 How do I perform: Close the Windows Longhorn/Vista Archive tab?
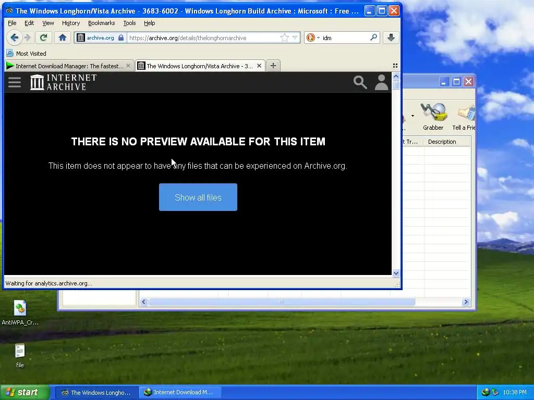point(259,66)
